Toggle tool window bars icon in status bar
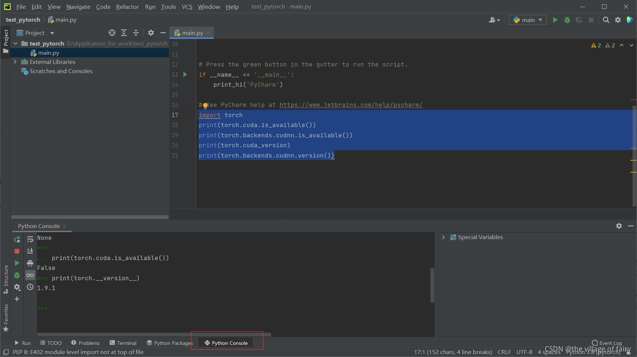Image resolution: width=637 pixels, height=357 pixels. pyautogui.click(x=6, y=352)
